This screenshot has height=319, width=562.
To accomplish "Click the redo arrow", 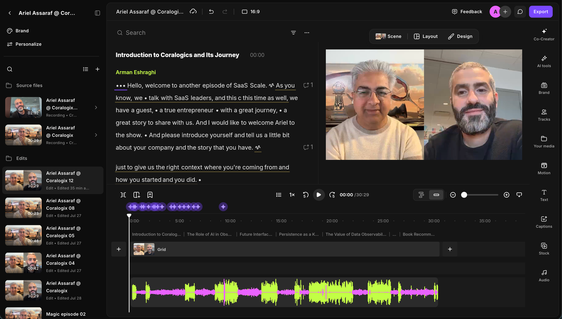I will 225,12.
